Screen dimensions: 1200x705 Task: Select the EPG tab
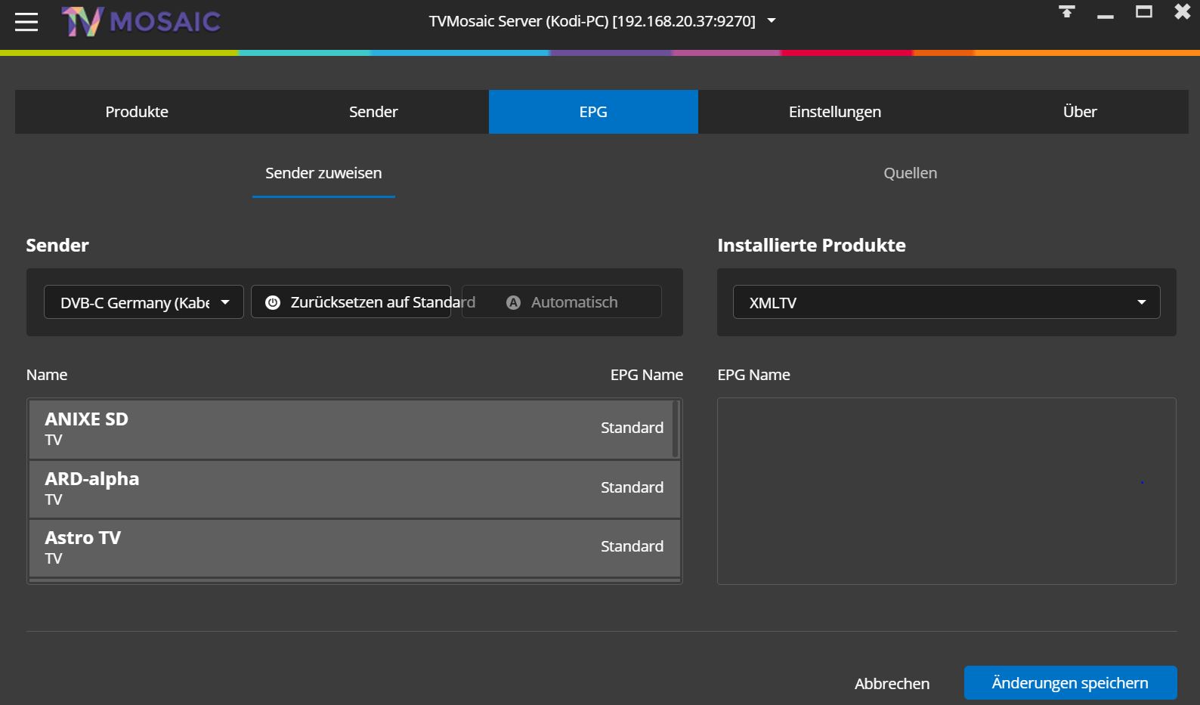point(593,112)
